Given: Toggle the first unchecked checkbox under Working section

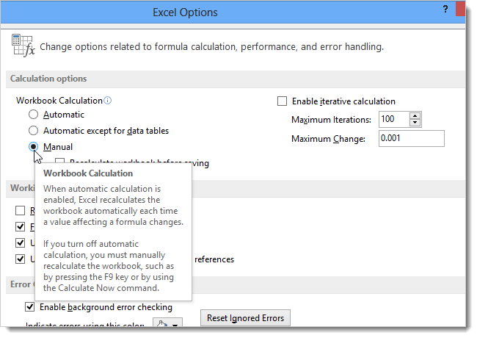Looking at the screenshot, I should click(x=21, y=211).
